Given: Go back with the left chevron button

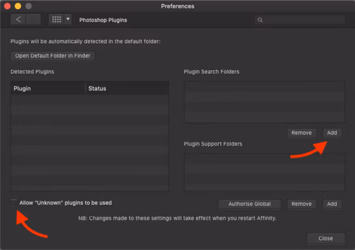Looking at the screenshot, I should point(18,20).
